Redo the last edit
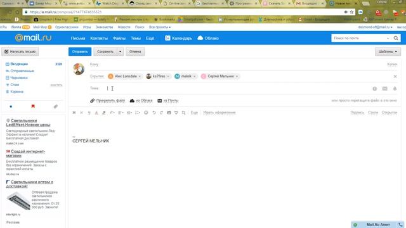 click(161, 113)
